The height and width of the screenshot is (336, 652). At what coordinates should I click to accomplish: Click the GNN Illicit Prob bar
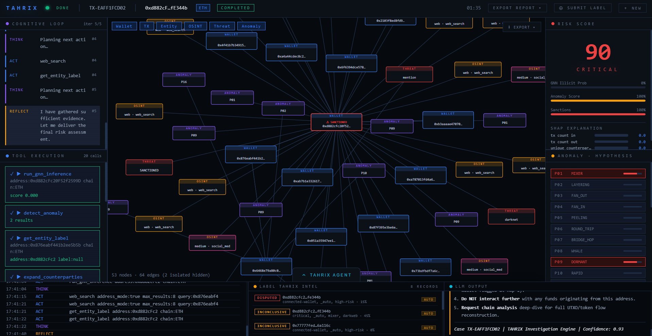[x=598, y=87]
